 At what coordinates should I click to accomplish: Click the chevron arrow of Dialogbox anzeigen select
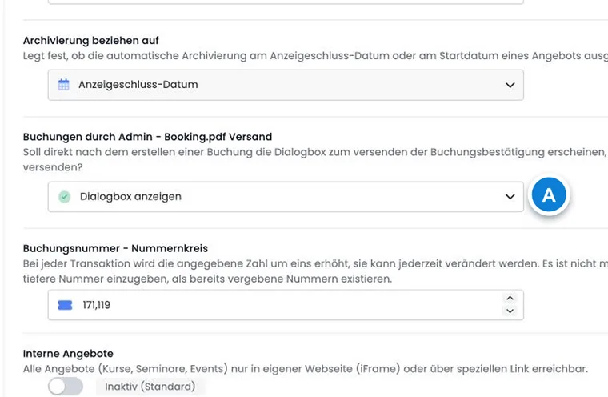point(510,197)
